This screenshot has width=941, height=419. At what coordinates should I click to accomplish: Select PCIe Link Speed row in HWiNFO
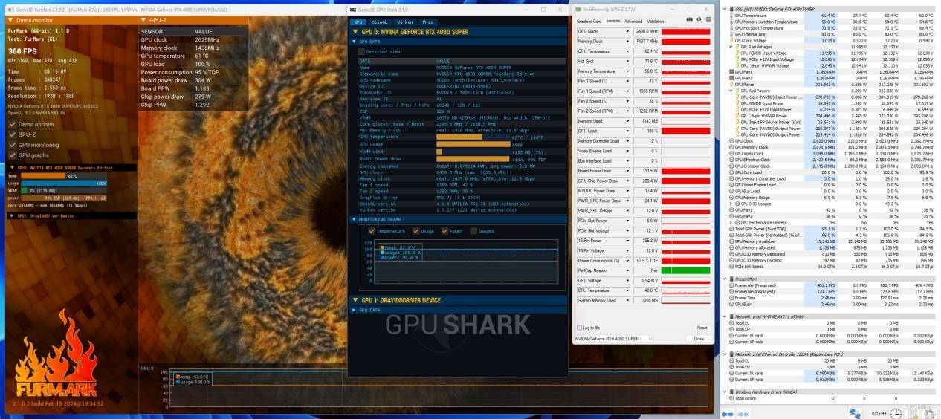831,266
